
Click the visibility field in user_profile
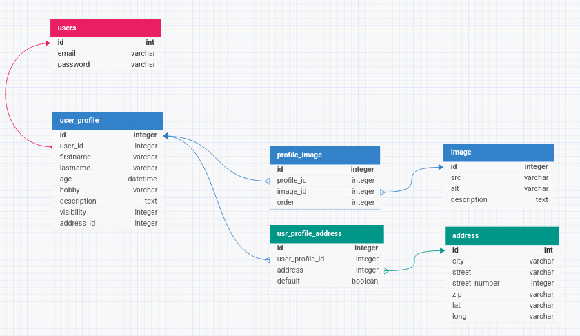pos(108,212)
